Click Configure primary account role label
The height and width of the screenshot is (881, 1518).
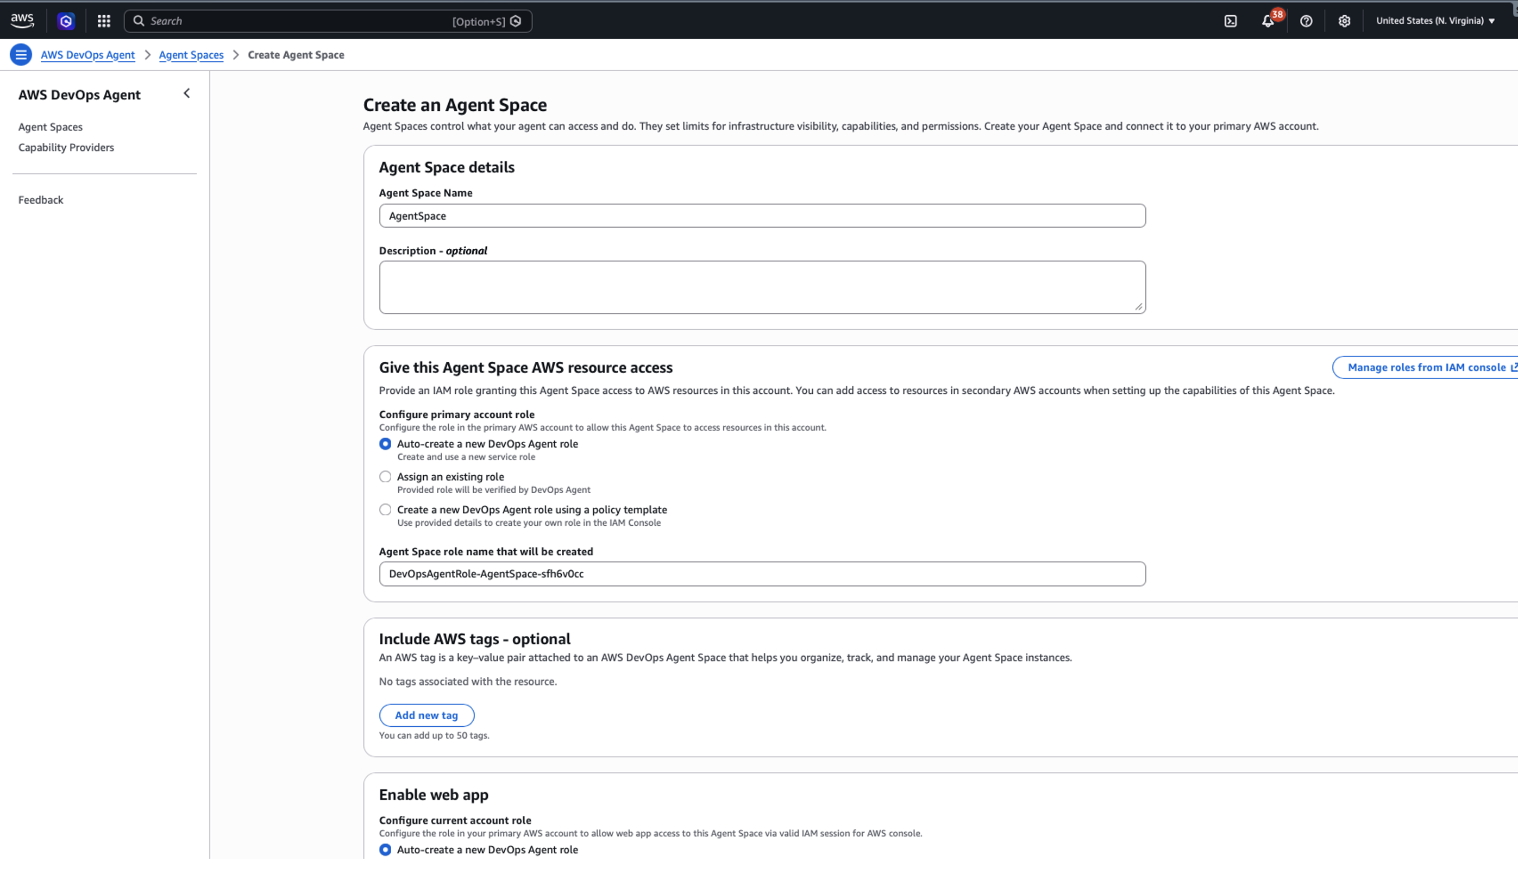[x=456, y=414]
